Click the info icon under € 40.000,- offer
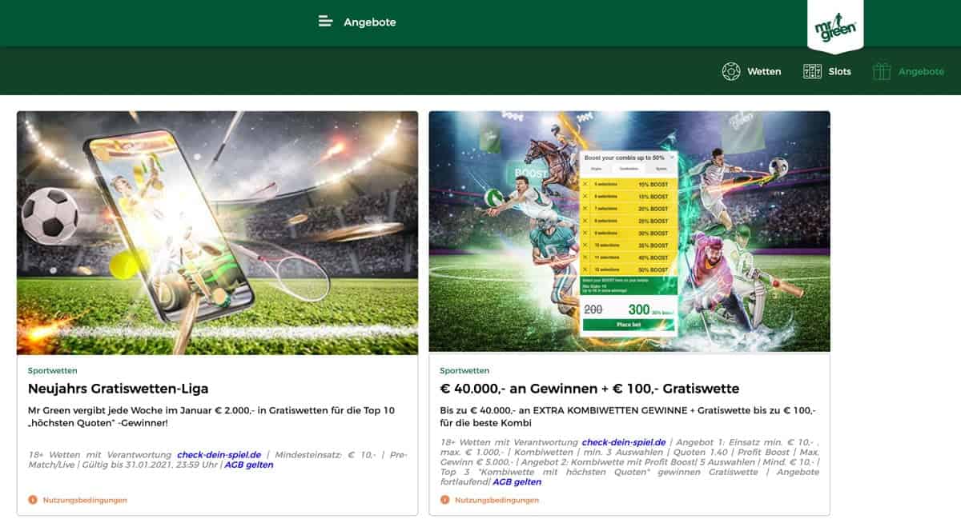This screenshot has width=961, height=519. 445,500
